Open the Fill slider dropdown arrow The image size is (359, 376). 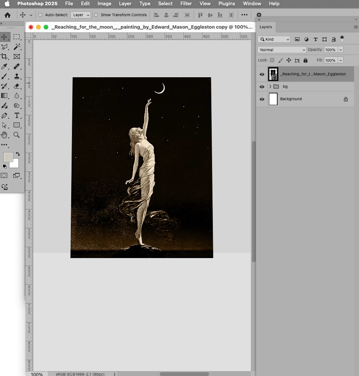pos(341,60)
